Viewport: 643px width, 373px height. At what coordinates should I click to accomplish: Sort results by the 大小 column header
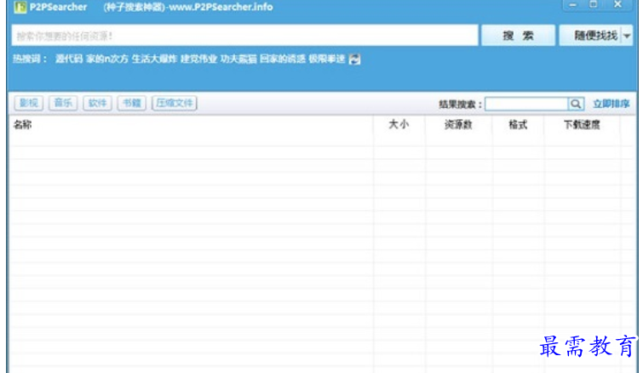pos(399,124)
